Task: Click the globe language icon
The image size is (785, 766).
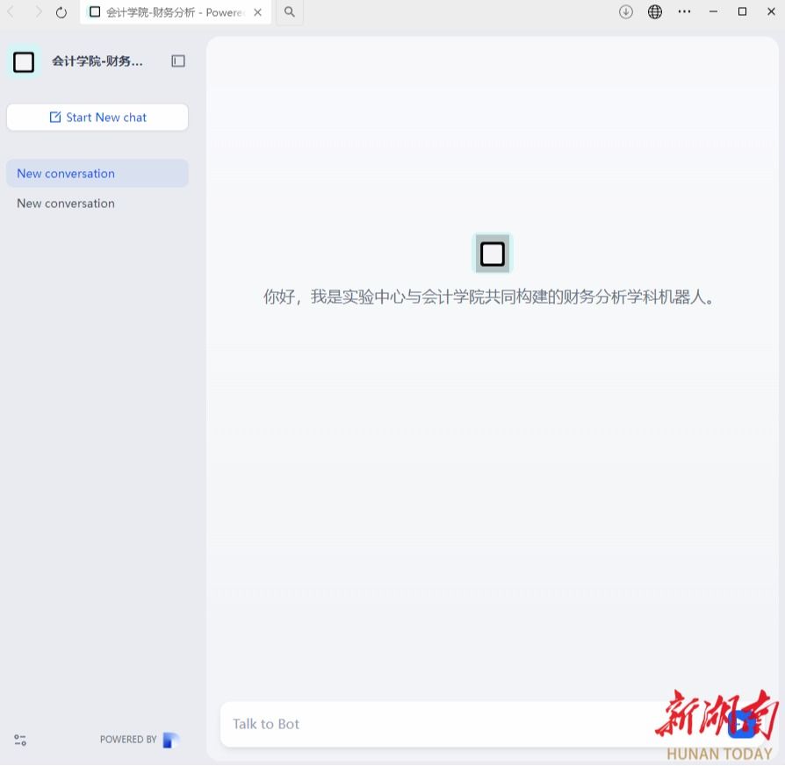Action: tap(655, 12)
